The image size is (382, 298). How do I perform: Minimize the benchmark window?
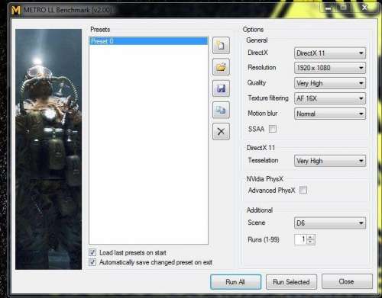pos(328,8)
